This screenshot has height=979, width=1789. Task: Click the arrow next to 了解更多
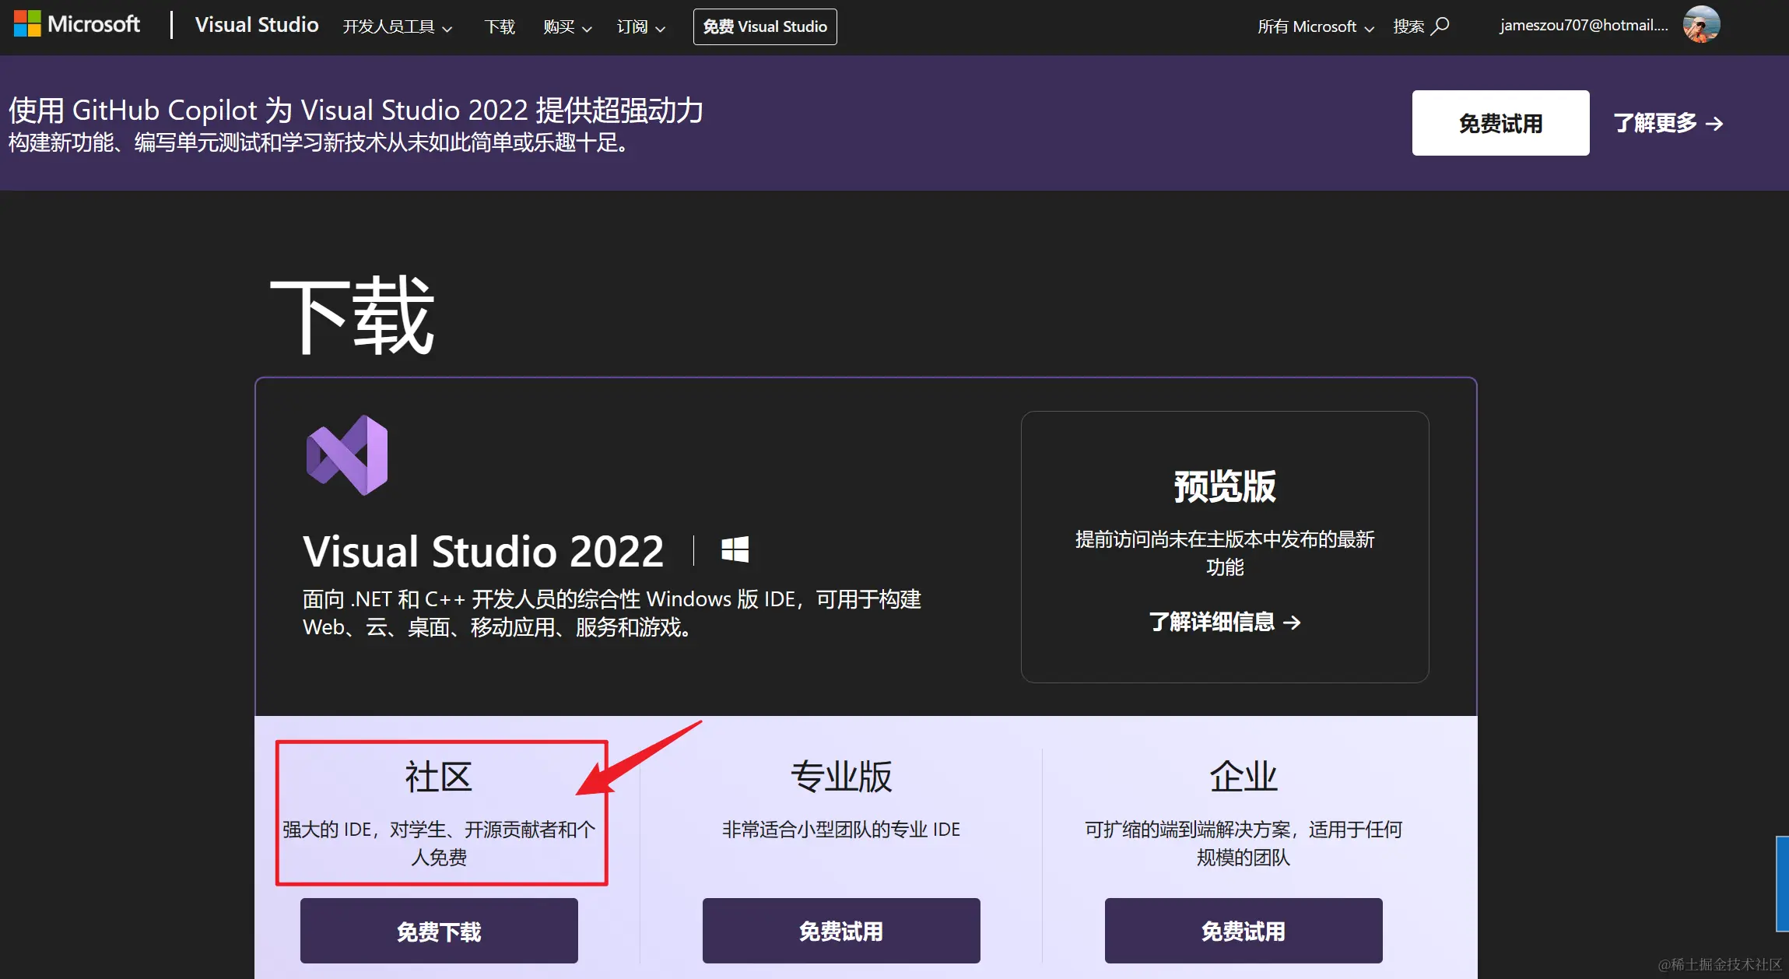pyautogui.click(x=1714, y=124)
